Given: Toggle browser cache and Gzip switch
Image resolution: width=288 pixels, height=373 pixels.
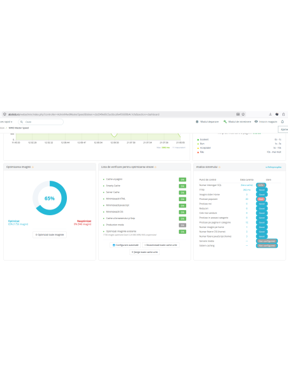Looking at the screenshot, I should [x=182, y=218].
